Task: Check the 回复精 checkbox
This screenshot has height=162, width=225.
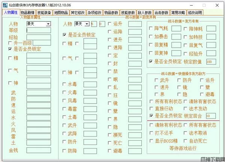Action: click(x=151, y=45)
